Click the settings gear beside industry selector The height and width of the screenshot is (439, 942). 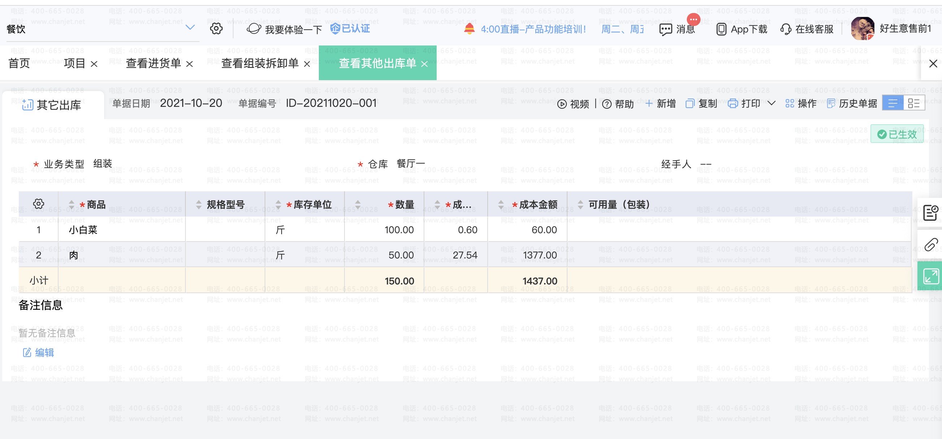coord(216,29)
